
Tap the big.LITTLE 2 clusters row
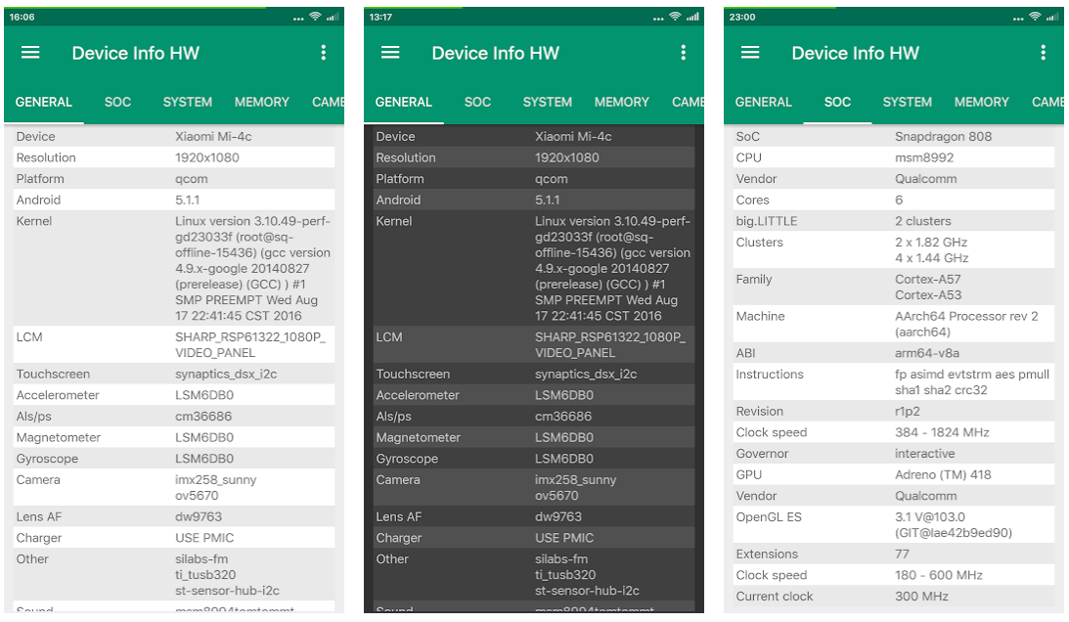pyautogui.click(x=893, y=221)
